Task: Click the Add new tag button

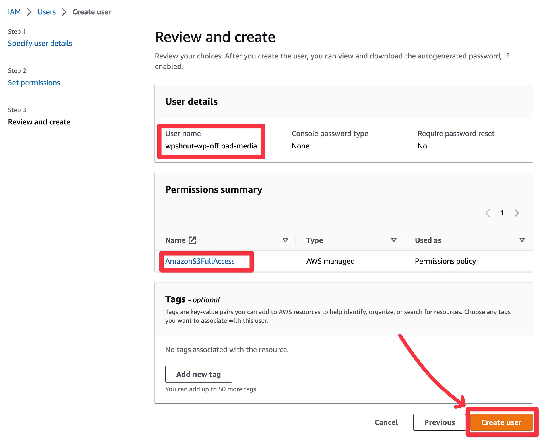Action: tap(198, 374)
